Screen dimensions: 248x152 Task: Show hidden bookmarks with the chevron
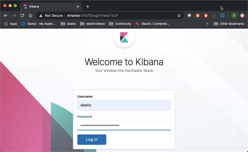pyautogui.click(x=207, y=24)
